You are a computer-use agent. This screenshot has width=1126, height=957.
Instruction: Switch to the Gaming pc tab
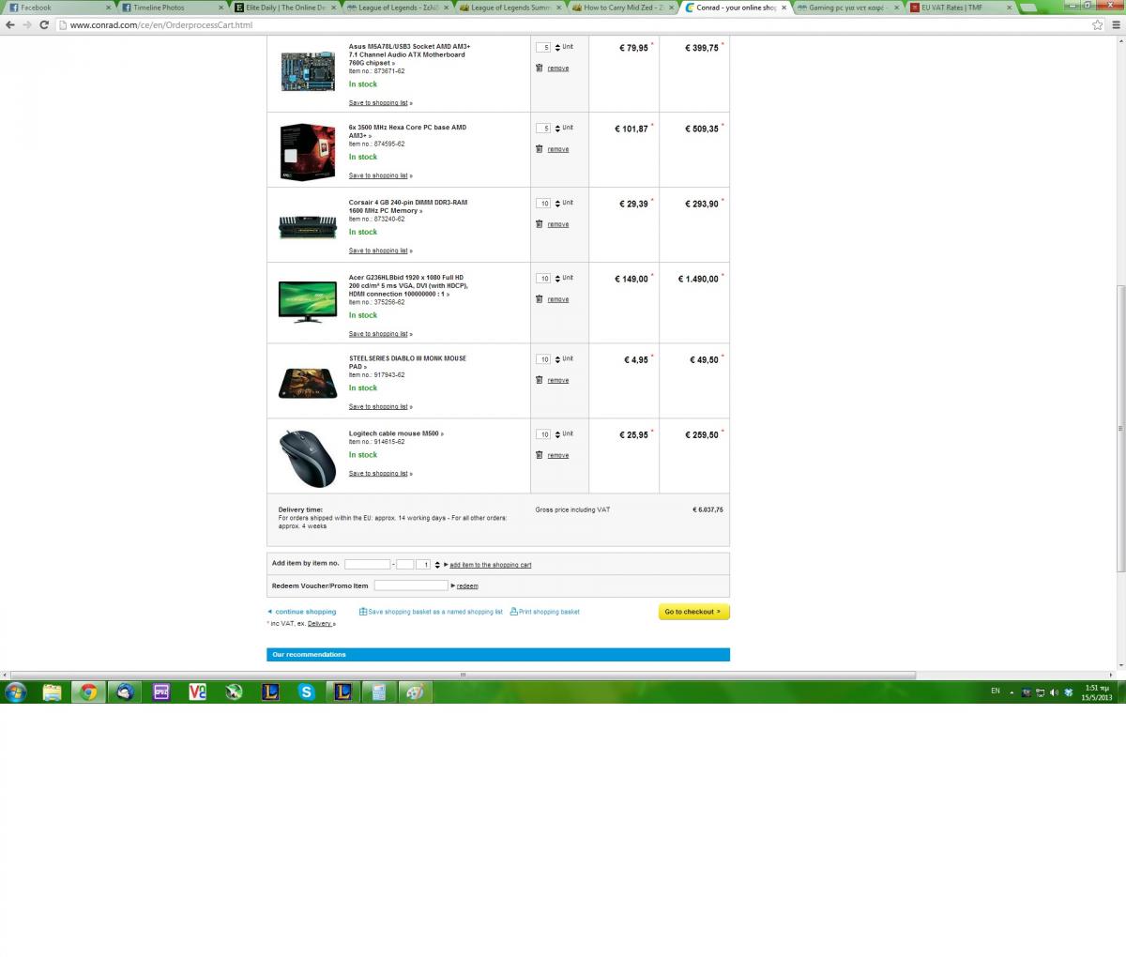click(848, 8)
